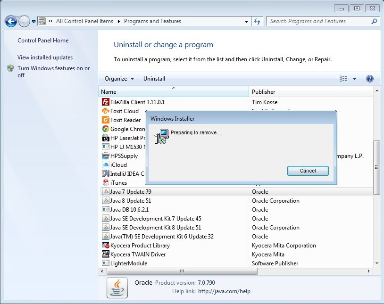This screenshot has height=304, width=384.
Task: Click the help question mark icon
Action: 370,79
